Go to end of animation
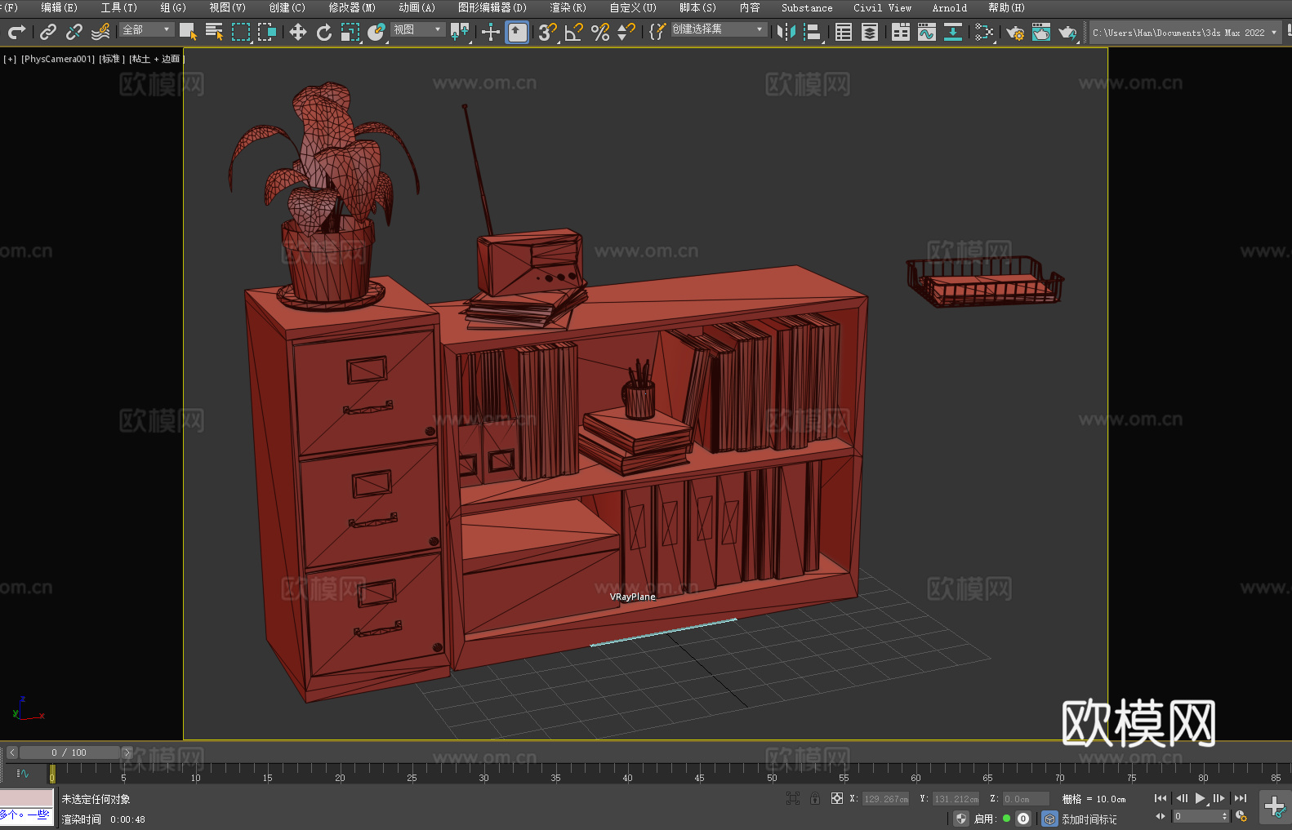Screen dimensions: 1292x830 tap(1241, 798)
